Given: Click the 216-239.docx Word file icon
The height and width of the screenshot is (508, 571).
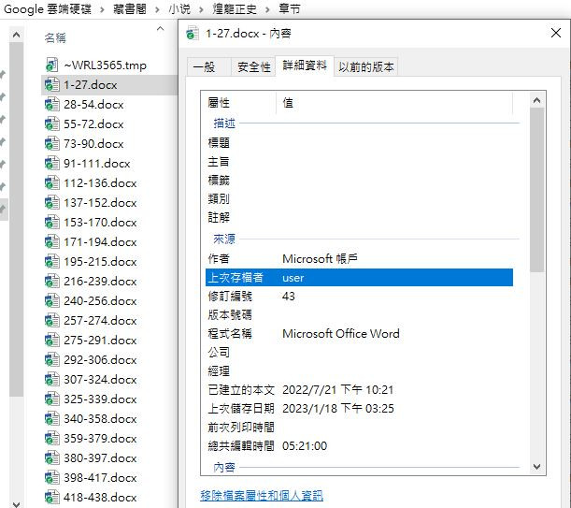Looking at the screenshot, I should tap(52, 282).
